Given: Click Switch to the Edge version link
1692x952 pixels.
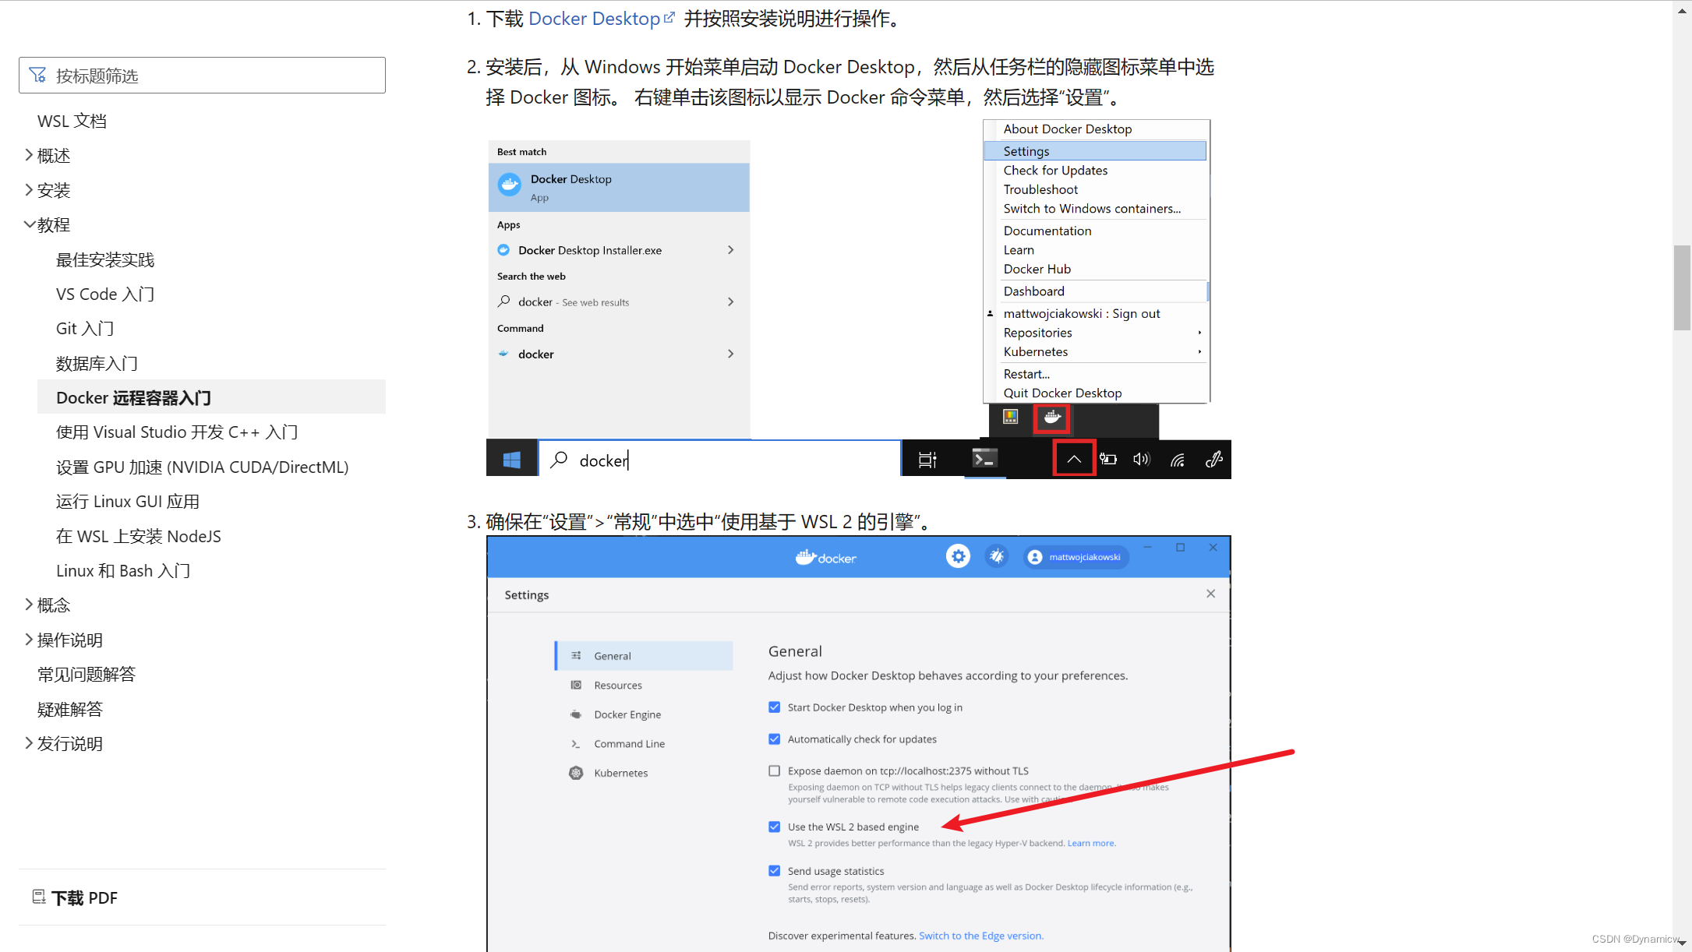Looking at the screenshot, I should pyautogui.click(x=980, y=935).
